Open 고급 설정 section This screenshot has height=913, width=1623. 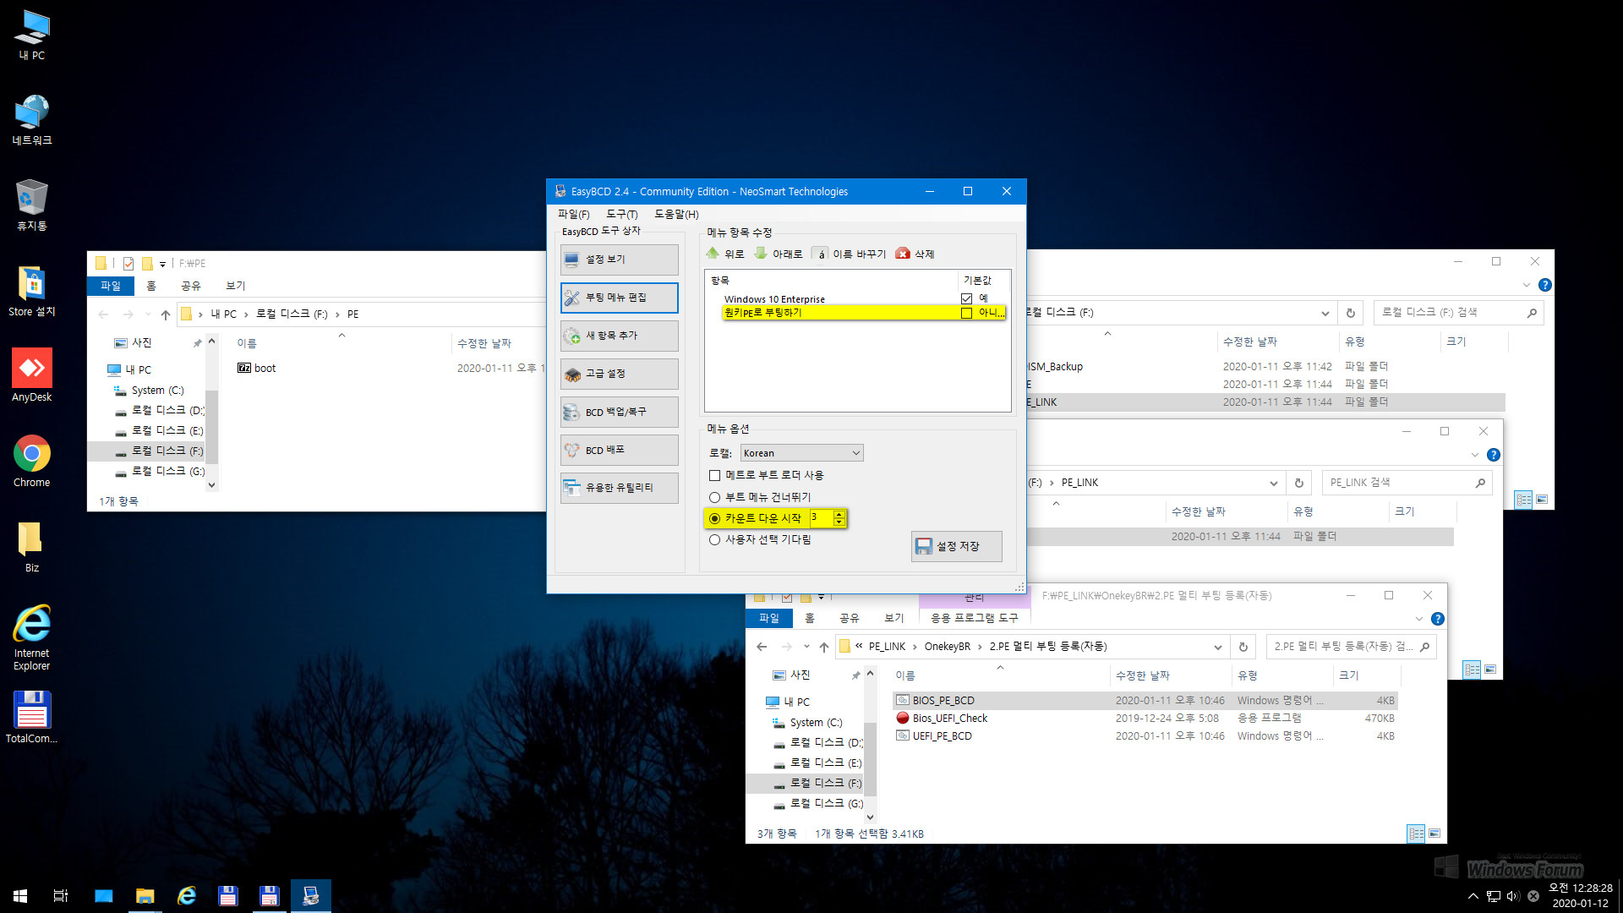tap(619, 374)
